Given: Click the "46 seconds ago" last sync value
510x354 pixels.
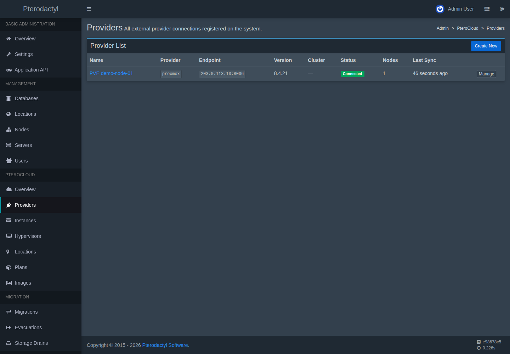Looking at the screenshot, I should 430,73.
